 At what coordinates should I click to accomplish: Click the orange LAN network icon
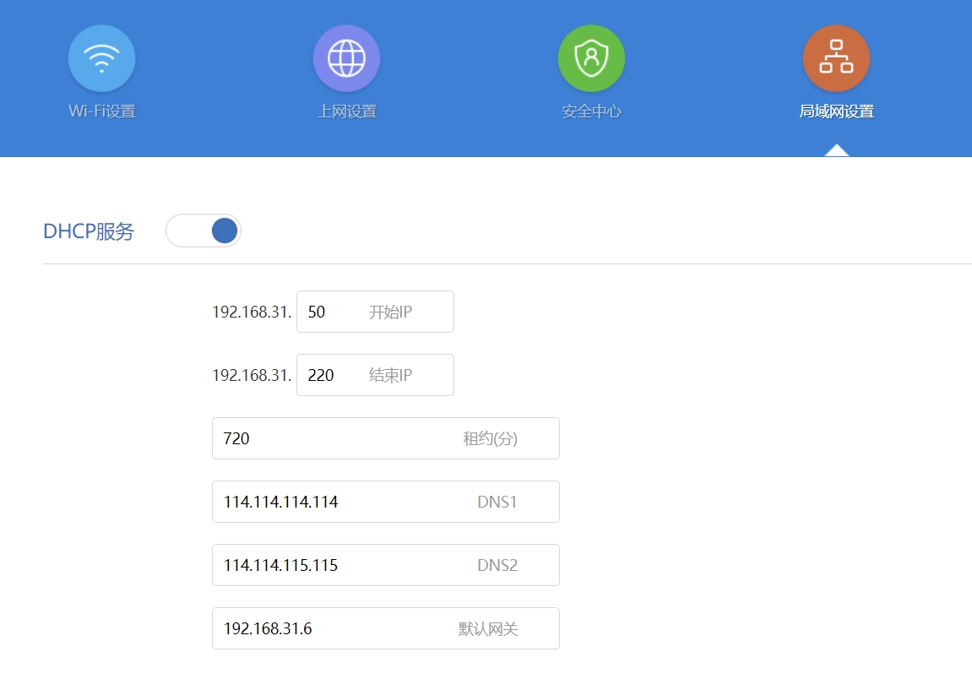[836, 58]
